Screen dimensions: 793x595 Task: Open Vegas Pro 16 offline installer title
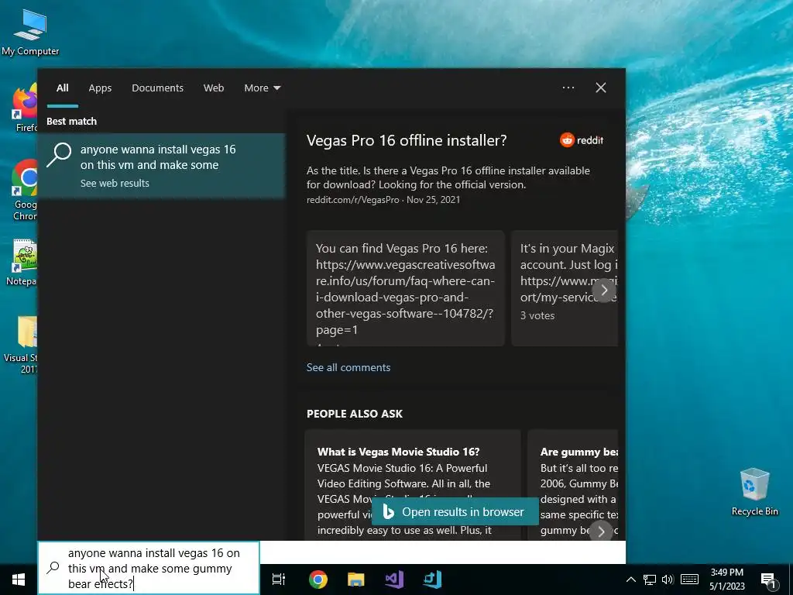(x=407, y=140)
